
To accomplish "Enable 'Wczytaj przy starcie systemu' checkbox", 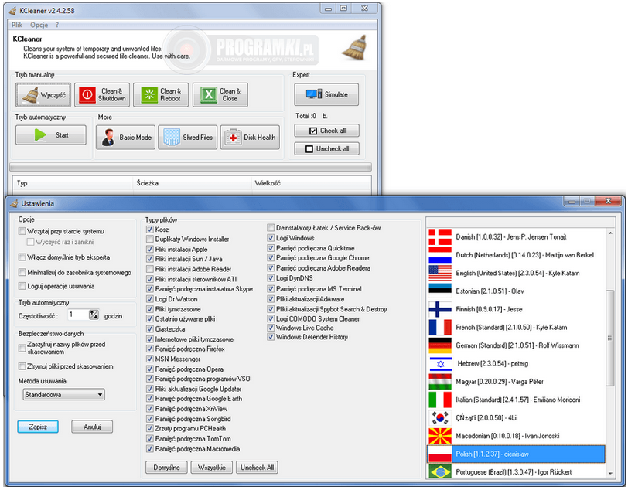I will coord(22,231).
